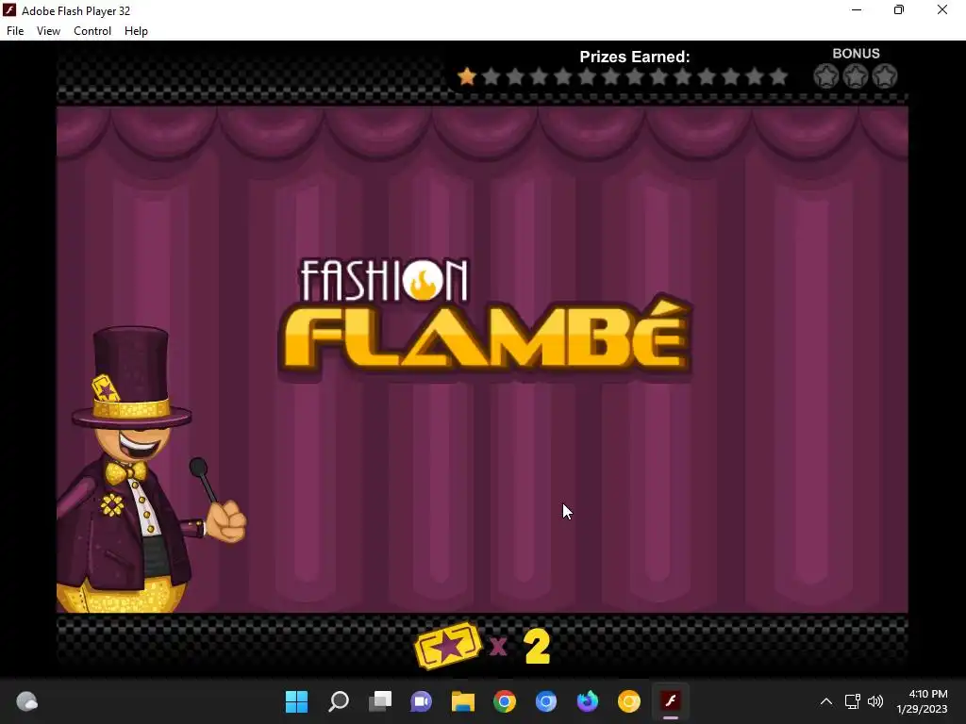Viewport: 966px width, 724px height.
Task: Click the host's microphone
Action: [204, 480]
